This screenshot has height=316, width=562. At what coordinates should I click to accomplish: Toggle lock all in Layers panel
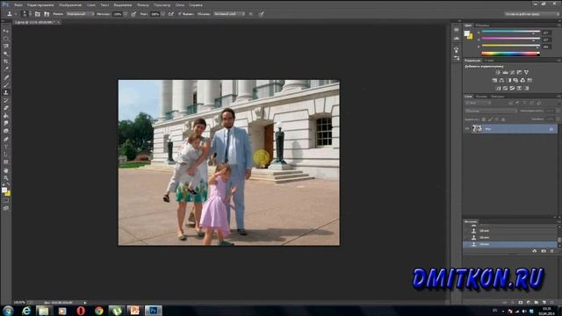pos(503,119)
